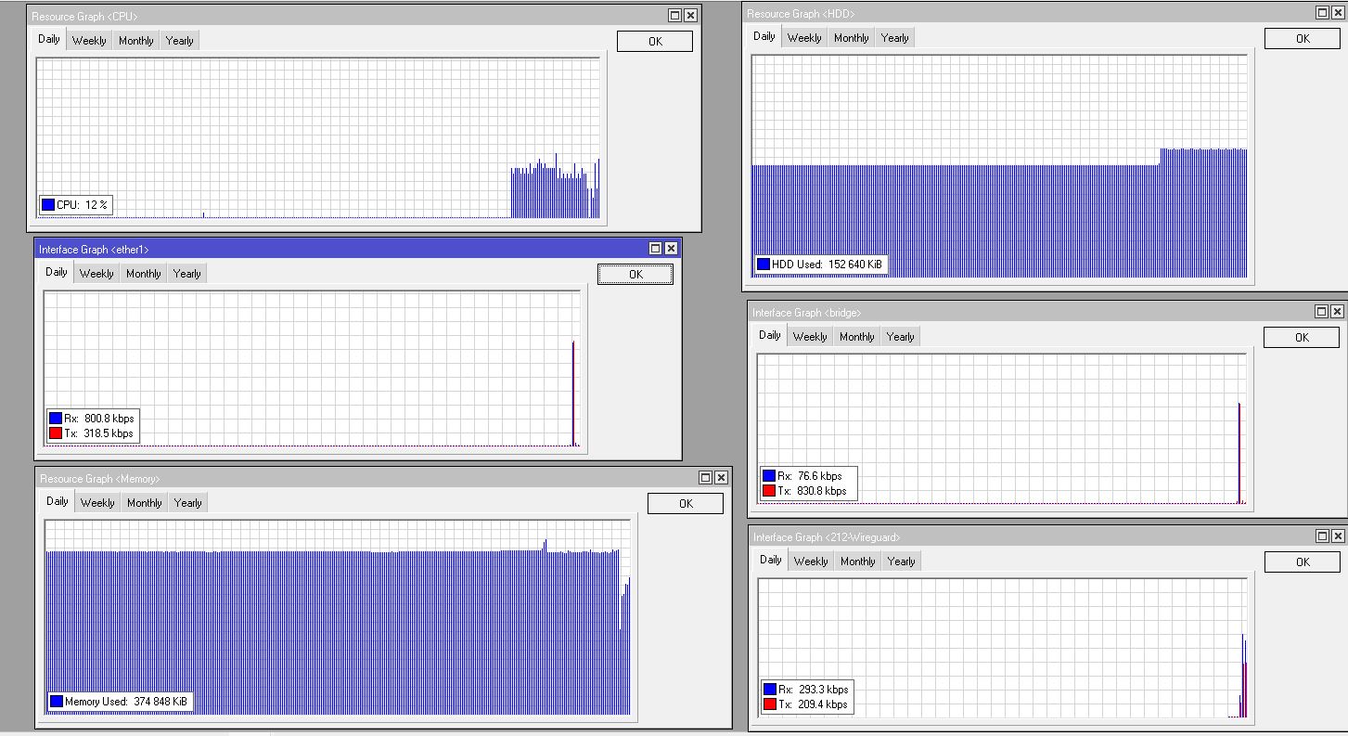
Task: Maximize the ether1 Interface Graph window
Action: [x=656, y=249]
